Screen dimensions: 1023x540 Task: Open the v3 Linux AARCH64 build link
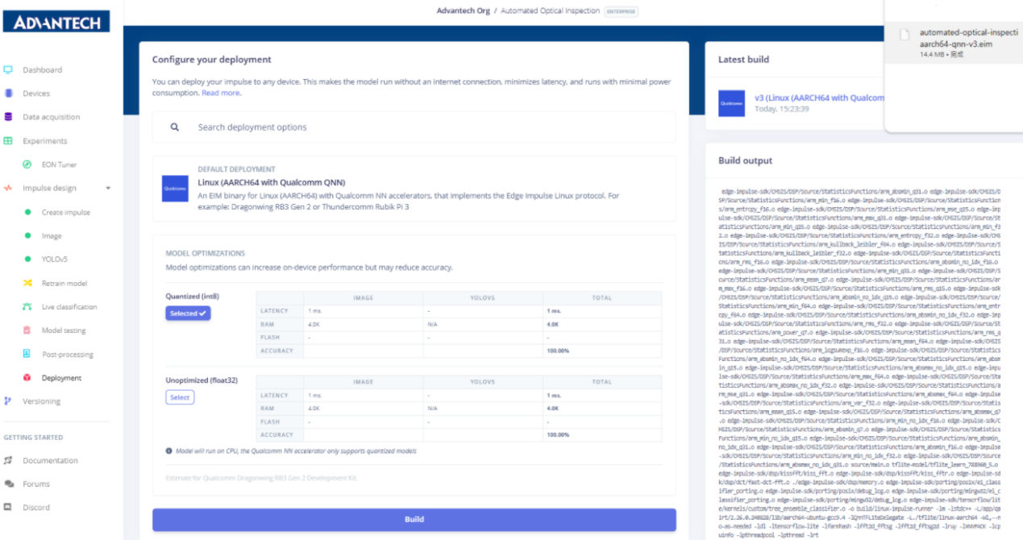pos(819,98)
